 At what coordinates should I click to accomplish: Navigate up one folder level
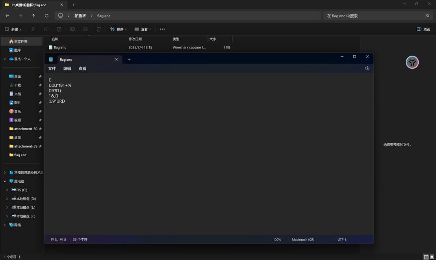[x=33, y=16]
